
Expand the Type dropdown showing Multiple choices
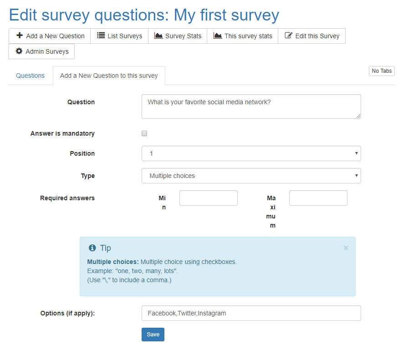point(251,176)
